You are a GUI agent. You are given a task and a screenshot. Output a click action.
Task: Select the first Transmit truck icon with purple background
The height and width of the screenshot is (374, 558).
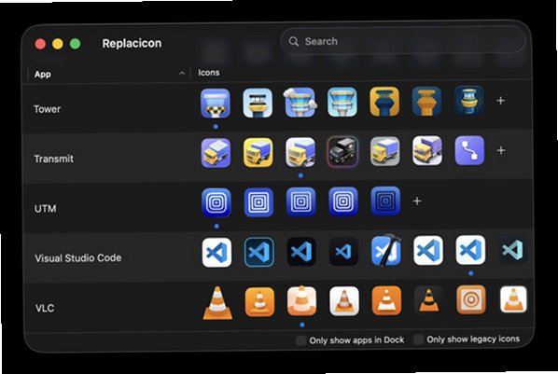click(216, 153)
